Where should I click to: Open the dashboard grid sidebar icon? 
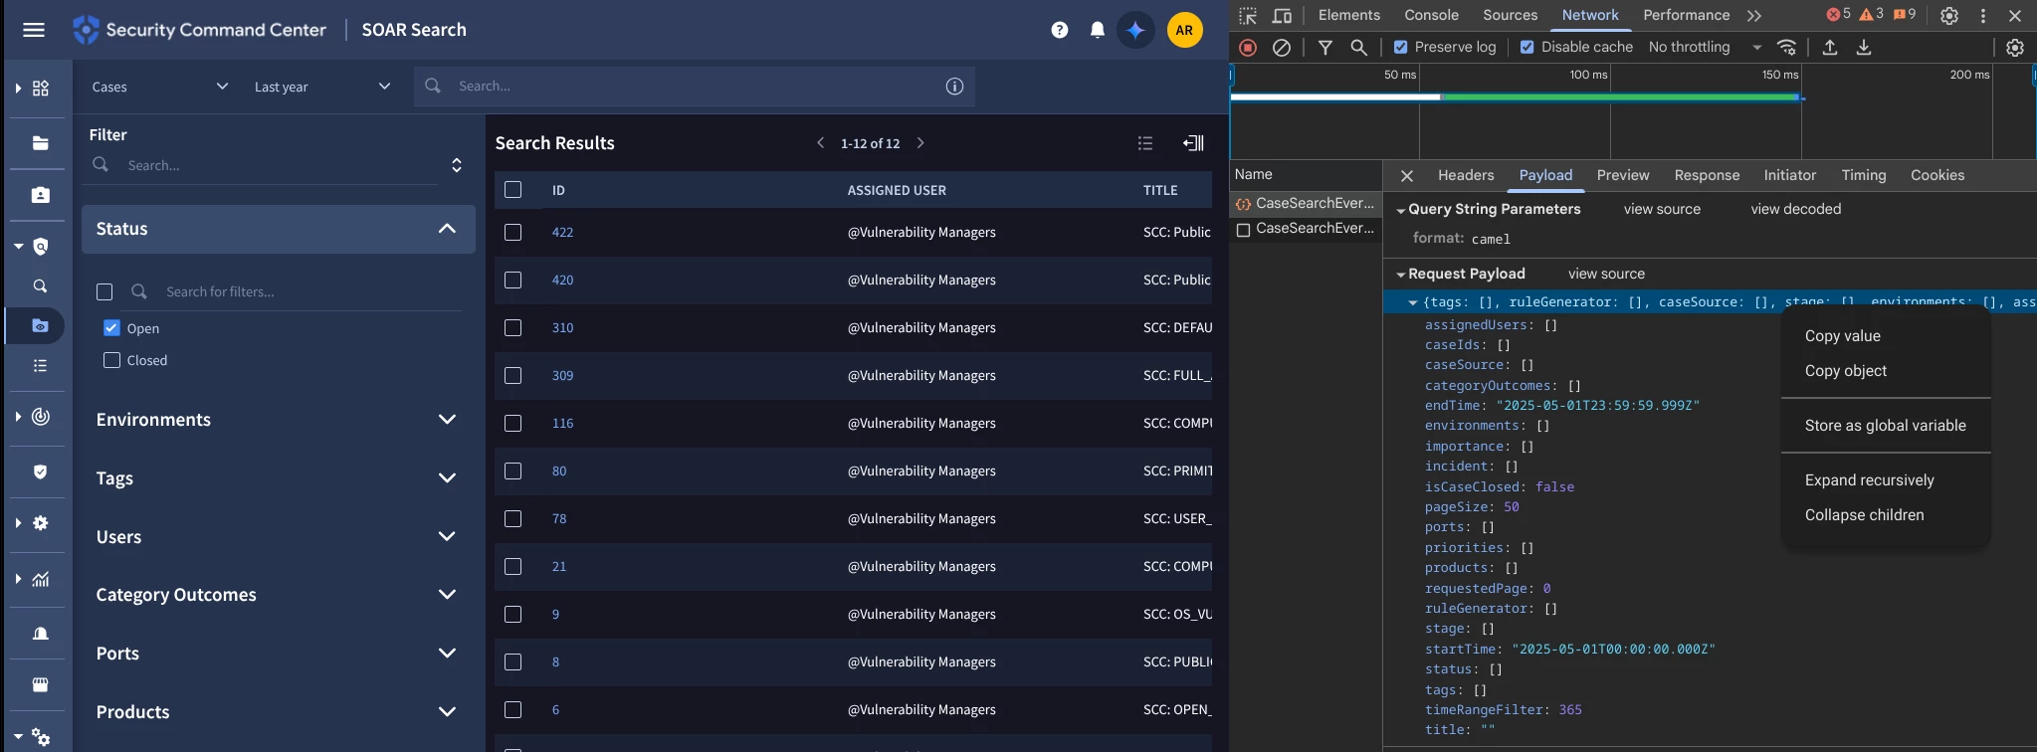[41, 89]
